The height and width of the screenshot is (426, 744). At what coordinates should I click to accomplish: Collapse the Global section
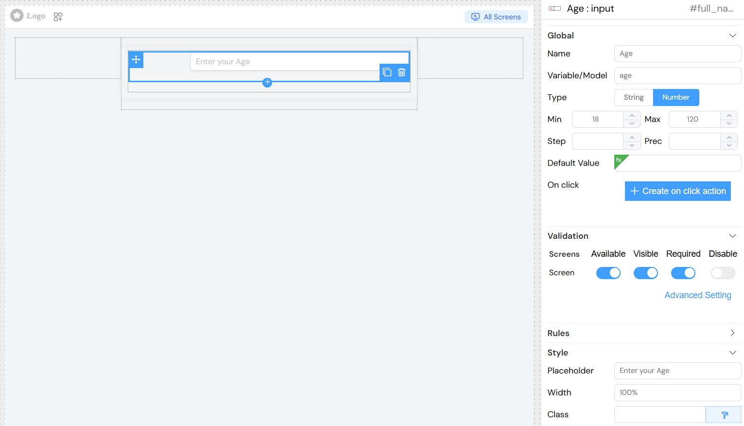click(733, 35)
